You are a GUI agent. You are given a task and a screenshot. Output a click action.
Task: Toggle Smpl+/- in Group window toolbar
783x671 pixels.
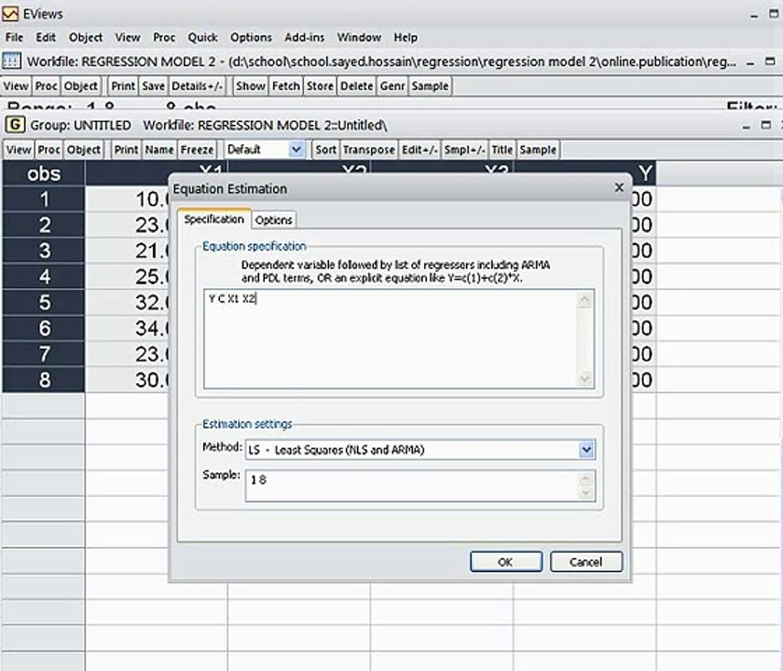pos(464,149)
